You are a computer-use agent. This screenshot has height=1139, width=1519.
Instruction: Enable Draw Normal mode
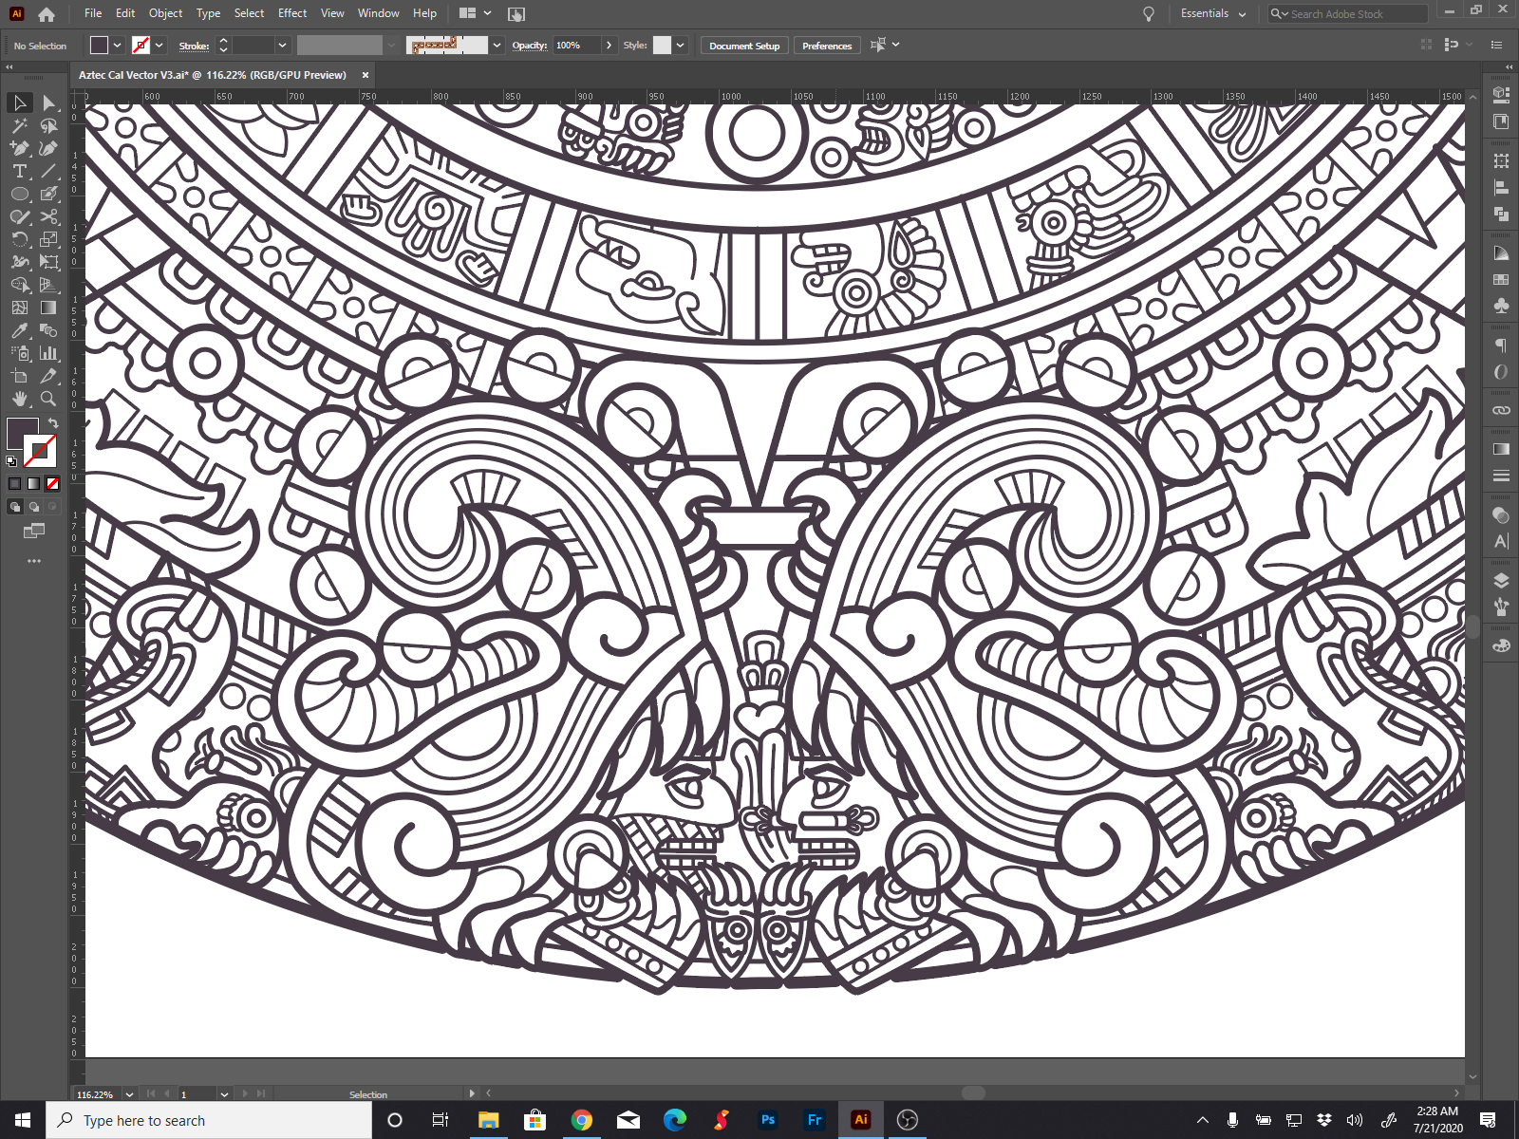(15, 507)
